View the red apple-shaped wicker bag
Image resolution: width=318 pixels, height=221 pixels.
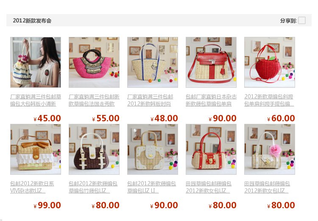coord(270,62)
